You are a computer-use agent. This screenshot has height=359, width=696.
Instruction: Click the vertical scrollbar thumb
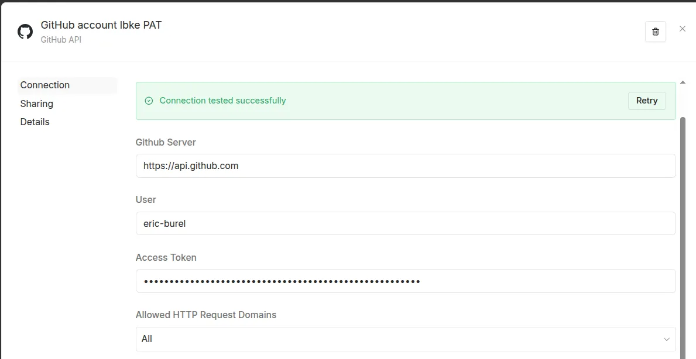coord(683,234)
